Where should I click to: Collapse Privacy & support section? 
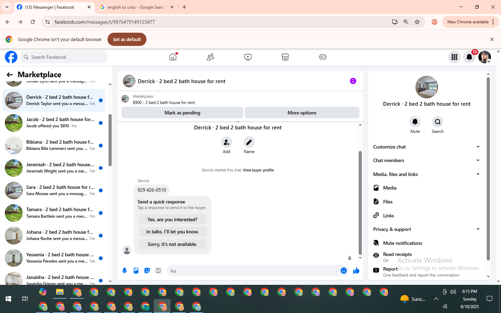click(427, 229)
